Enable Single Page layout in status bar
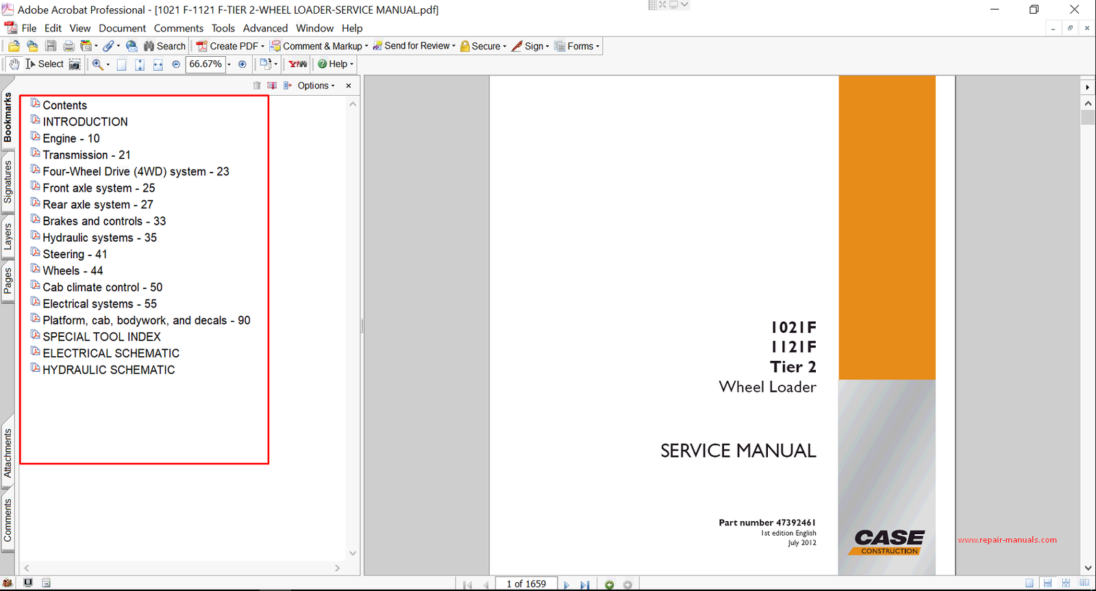Viewport: 1096px width, 591px height. coord(1030,583)
